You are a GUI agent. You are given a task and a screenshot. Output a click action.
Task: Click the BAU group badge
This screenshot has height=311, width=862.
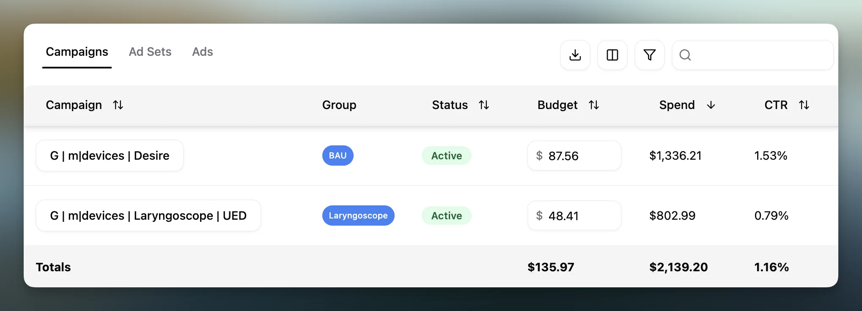[x=338, y=155]
